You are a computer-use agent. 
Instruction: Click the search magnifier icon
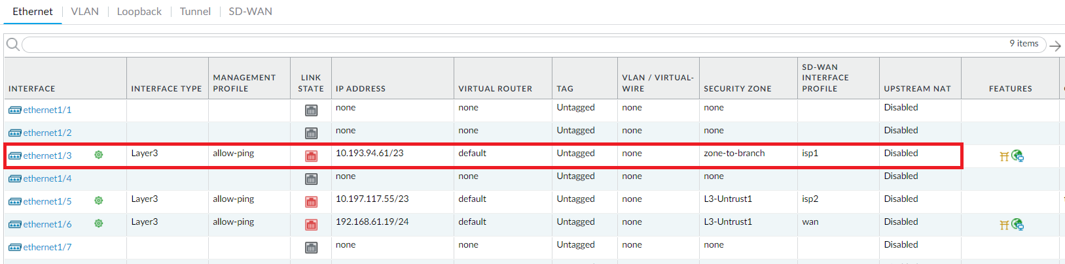point(12,44)
